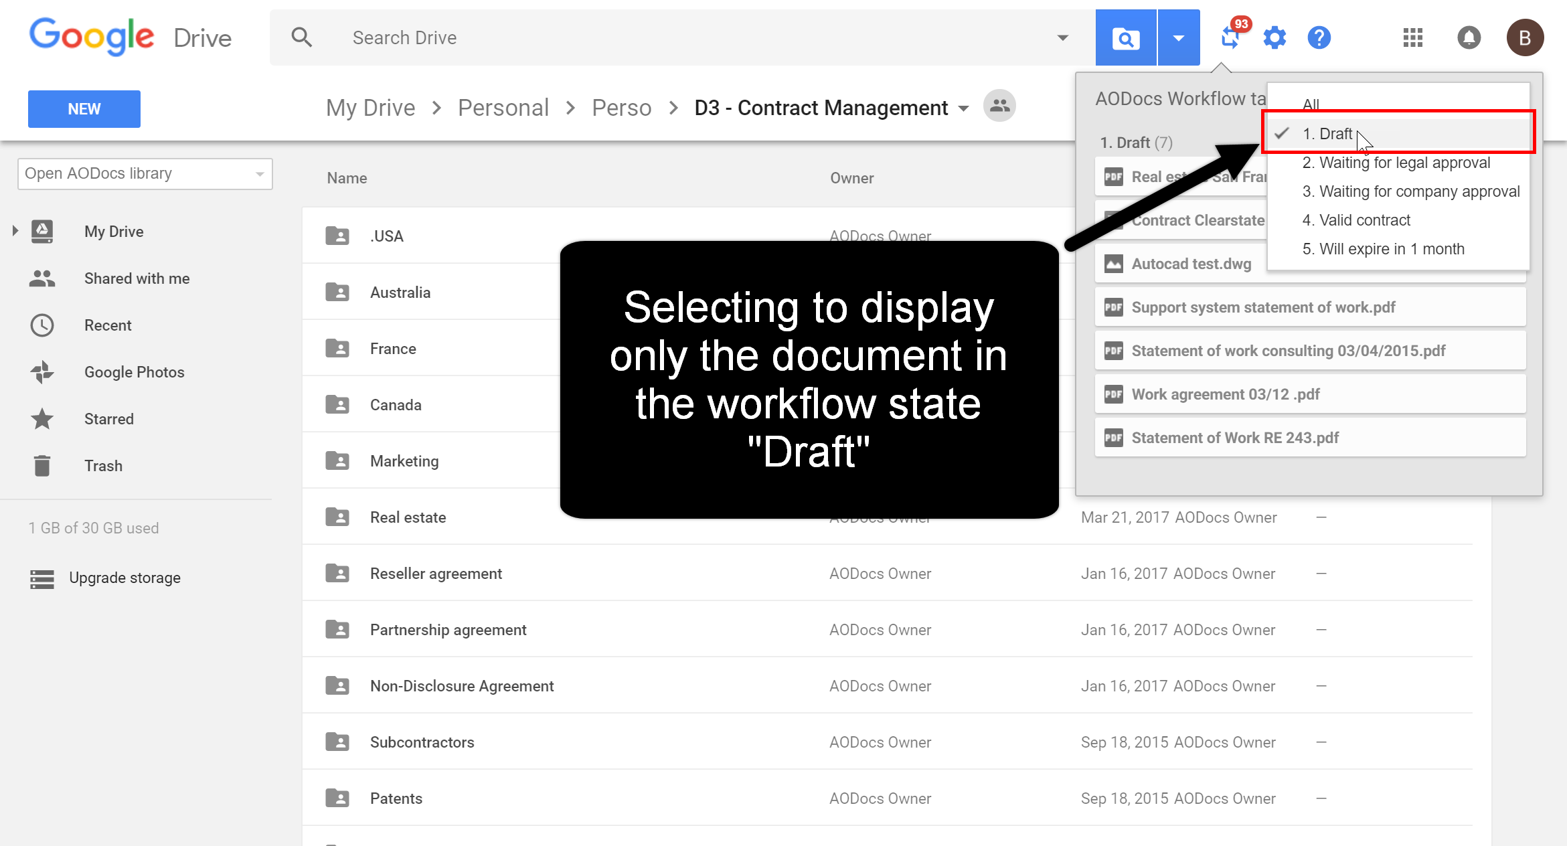Click the PDF icon of Statement of Work RE 243
Viewport: 1567px width, 846px height.
[1114, 438]
